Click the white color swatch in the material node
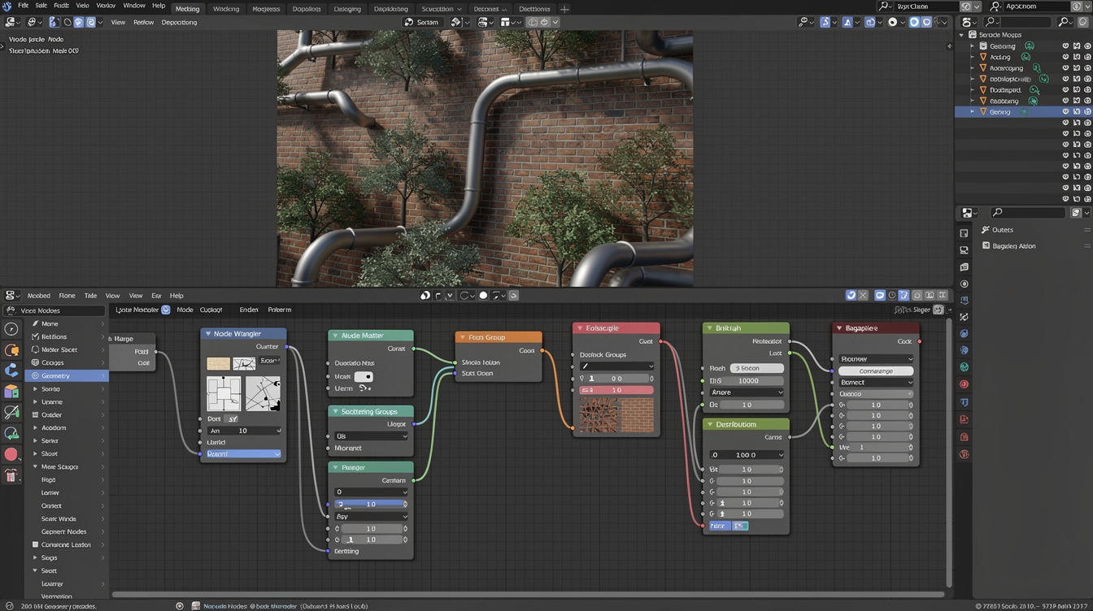Viewport: 1093px width, 611px height. click(364, 376)
